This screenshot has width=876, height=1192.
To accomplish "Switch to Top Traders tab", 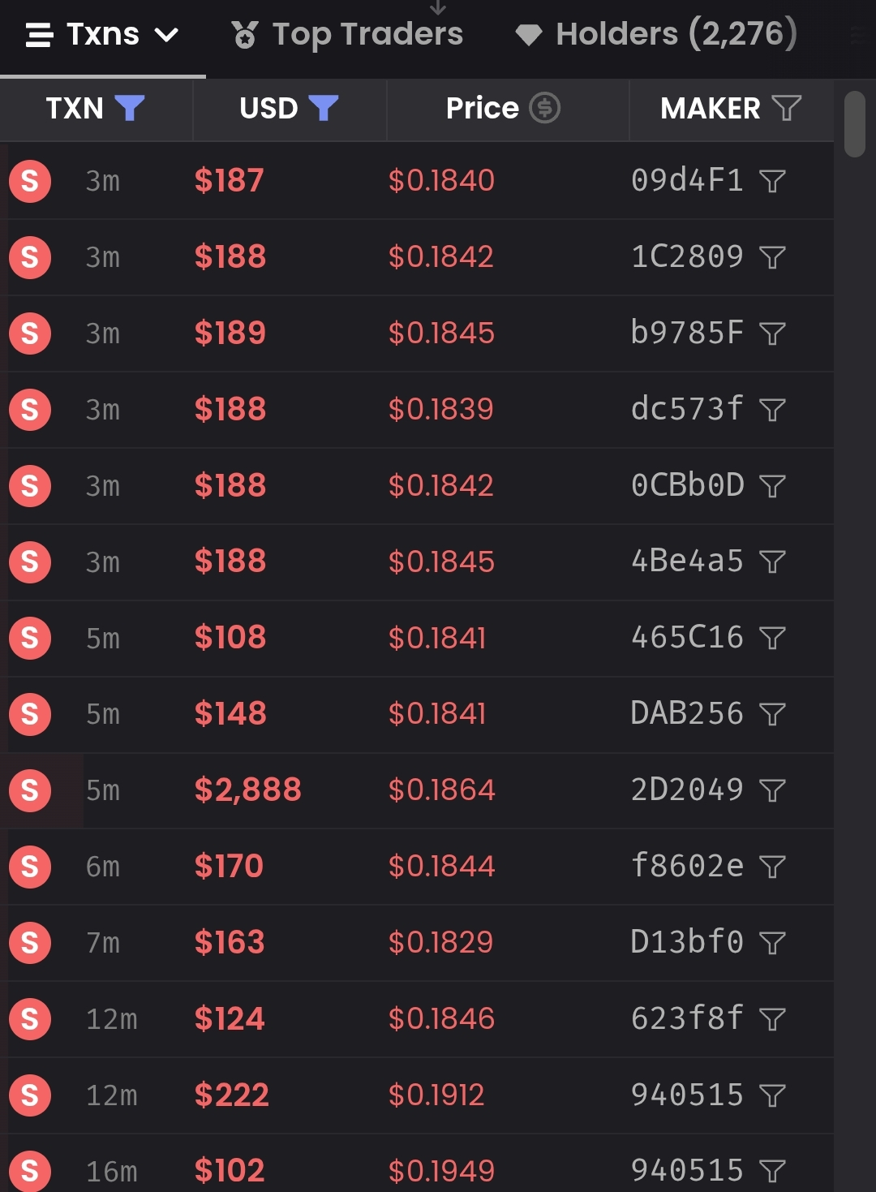I will pos(347,34).
